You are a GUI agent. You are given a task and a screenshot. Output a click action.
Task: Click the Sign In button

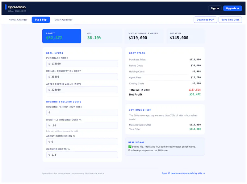[x=215, y=8]
